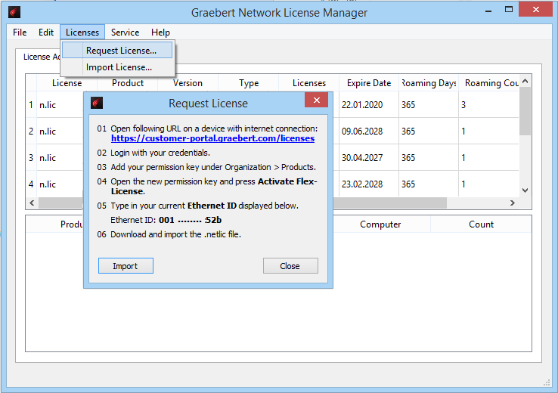Screen dimensions: 558x393
Task: Sort by the Type column header
Action: coord(249,83)
